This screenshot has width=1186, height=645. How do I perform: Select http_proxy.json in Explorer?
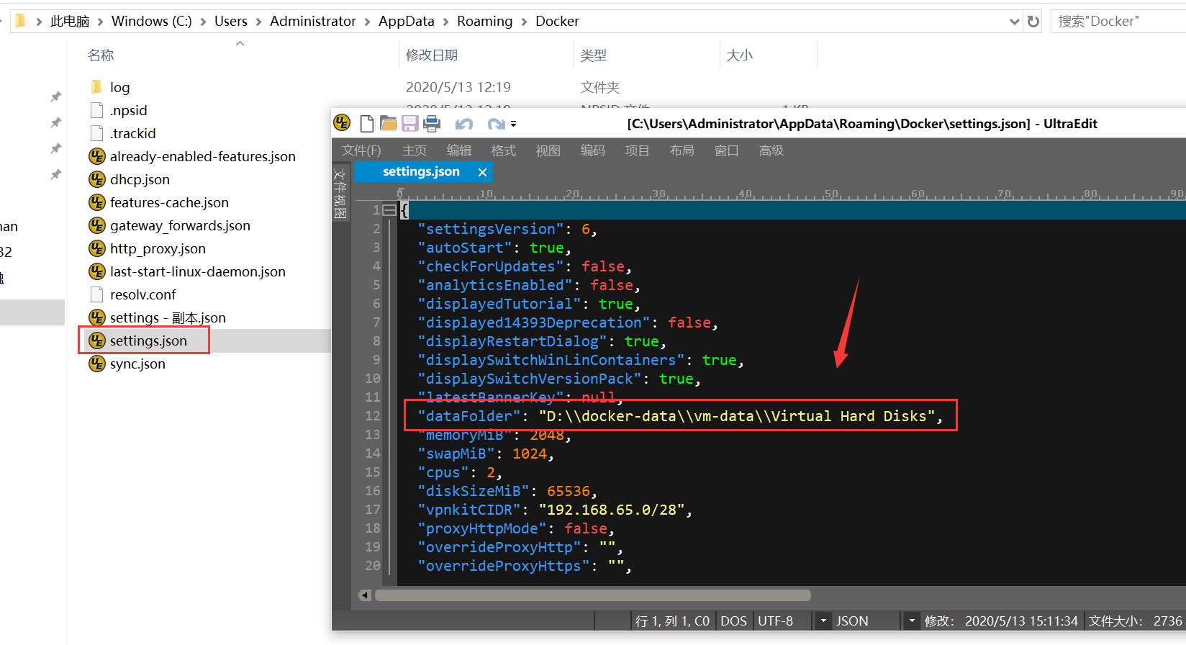click(x=158, y=248)
